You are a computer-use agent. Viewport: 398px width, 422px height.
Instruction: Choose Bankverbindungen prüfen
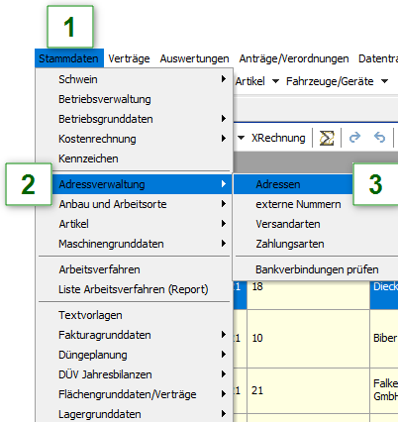pos(316,269)
